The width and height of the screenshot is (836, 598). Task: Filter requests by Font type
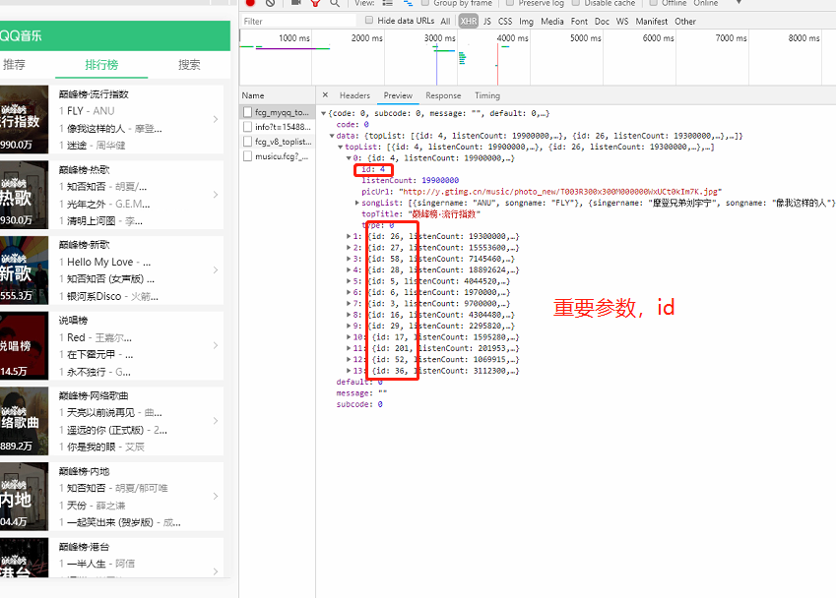coord(579,22)
